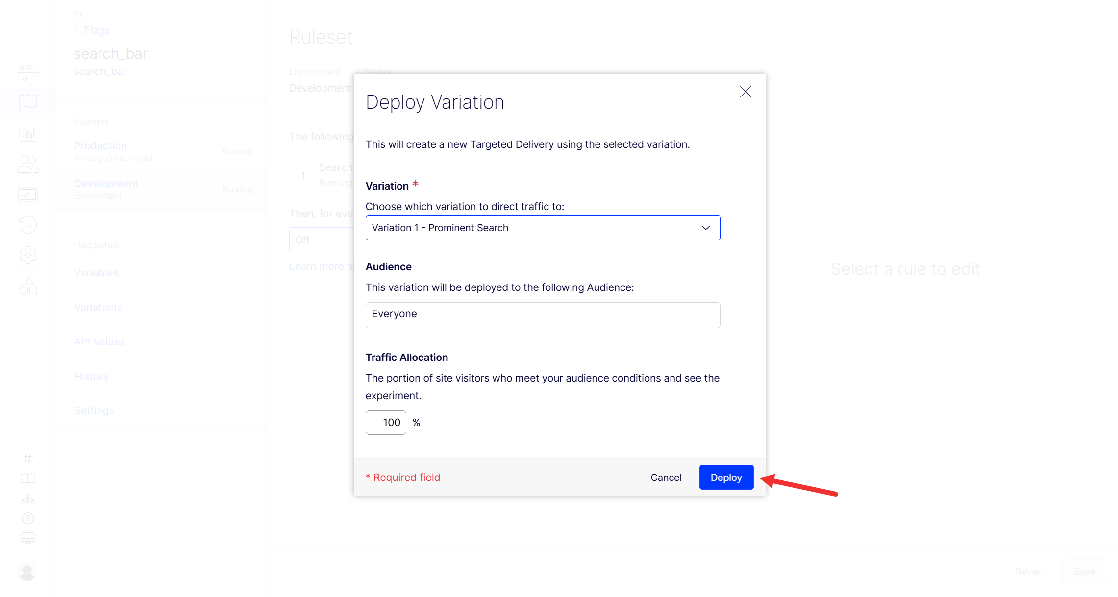Open the documentation book icon
The height and width of the screenshot is (597, 1118).
[x=28, y=478]
